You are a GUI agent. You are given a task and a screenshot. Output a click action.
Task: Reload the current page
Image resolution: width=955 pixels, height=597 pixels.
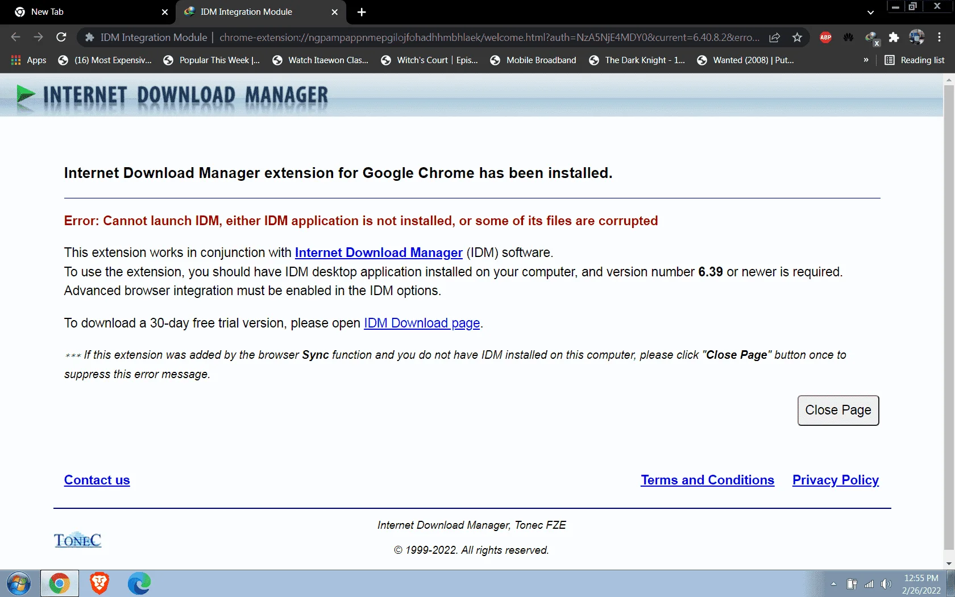pos(61,37)
